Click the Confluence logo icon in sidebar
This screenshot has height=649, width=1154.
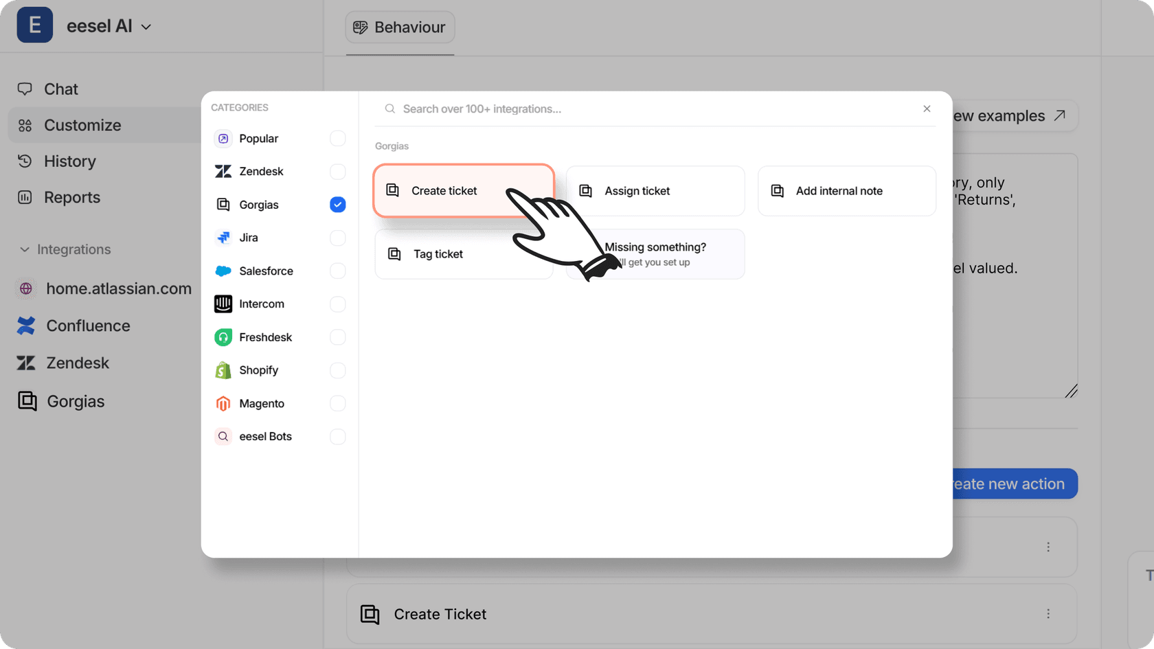[x=26, y=326]
